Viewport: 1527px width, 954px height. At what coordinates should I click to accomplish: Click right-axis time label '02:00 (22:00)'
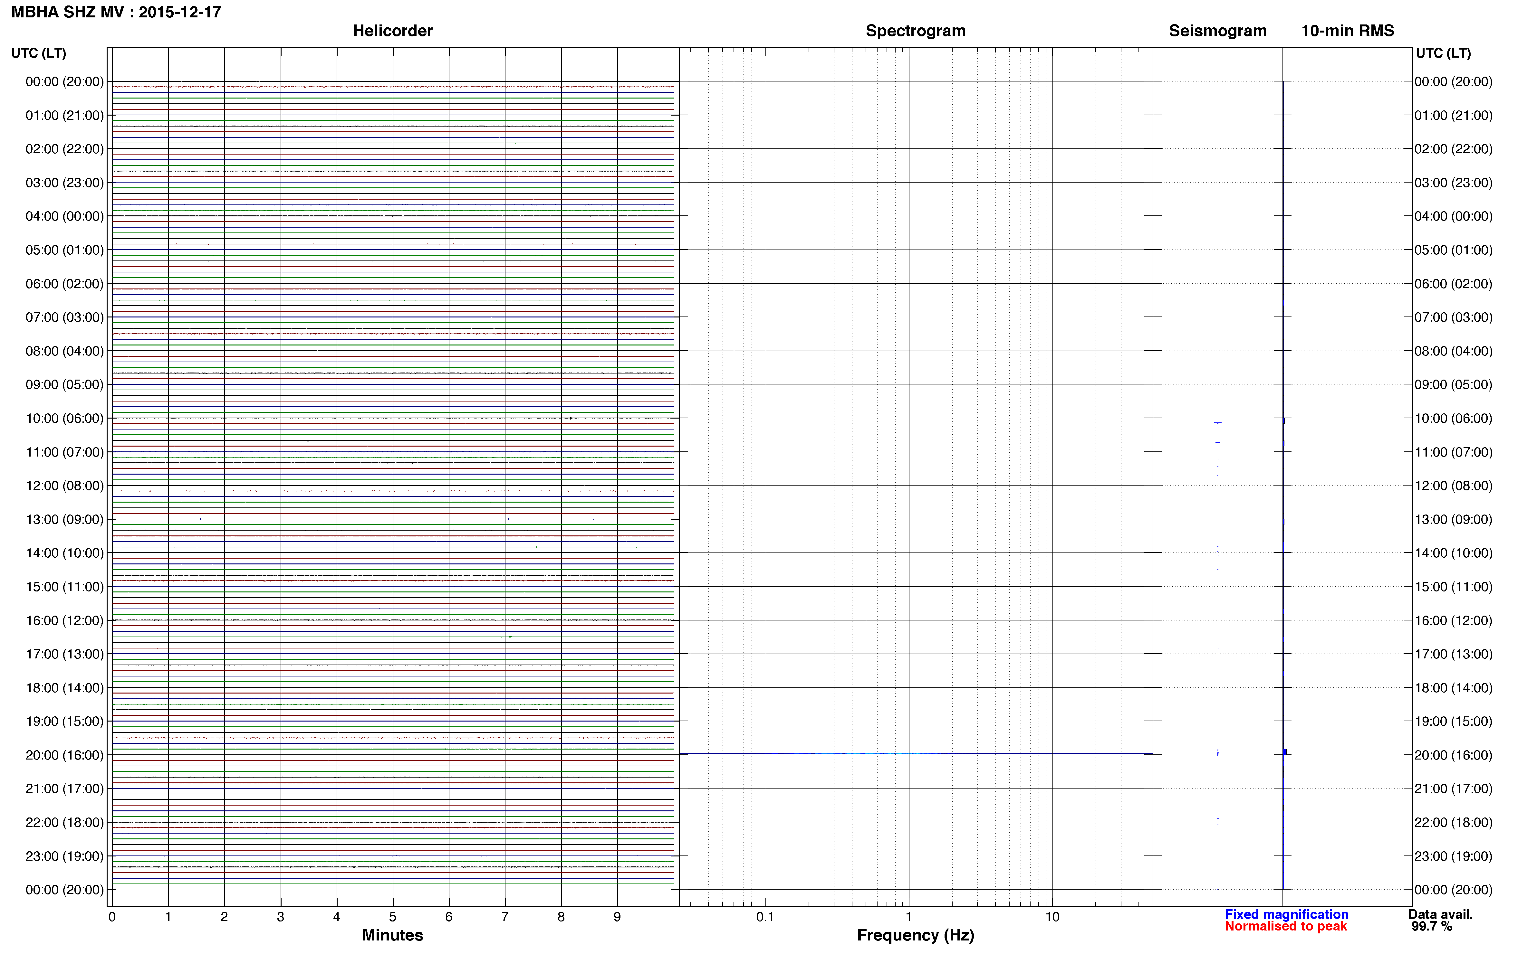click(1453, 149)
